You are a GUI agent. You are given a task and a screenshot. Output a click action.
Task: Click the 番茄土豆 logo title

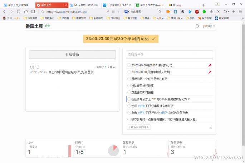point(34,26)
